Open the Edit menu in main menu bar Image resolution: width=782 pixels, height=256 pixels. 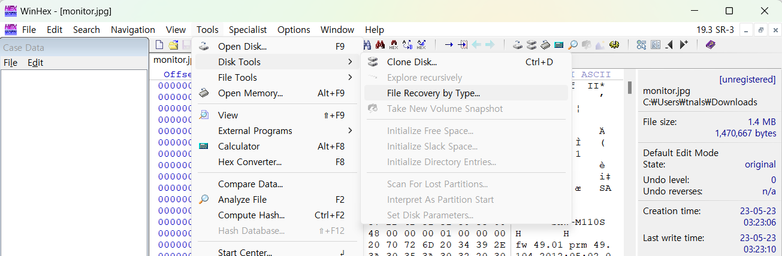tap(55, 29)
